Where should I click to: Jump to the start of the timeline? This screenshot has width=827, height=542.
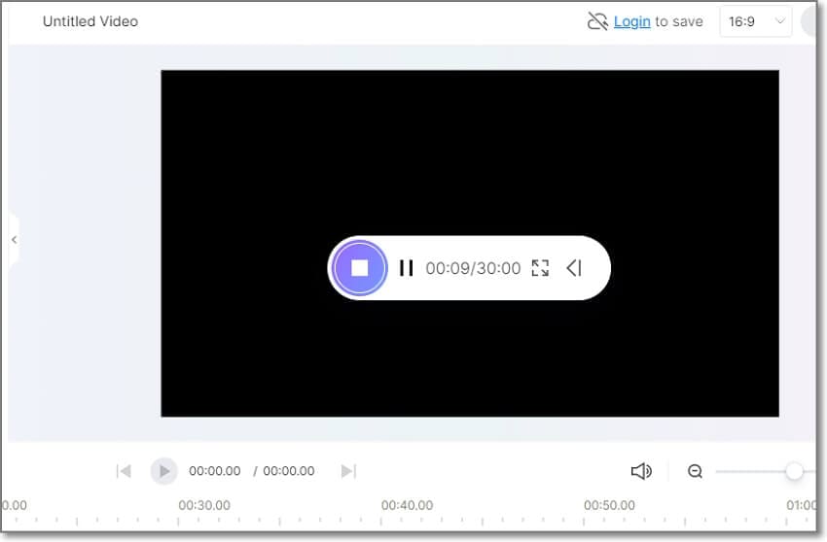tap(124, 471)
